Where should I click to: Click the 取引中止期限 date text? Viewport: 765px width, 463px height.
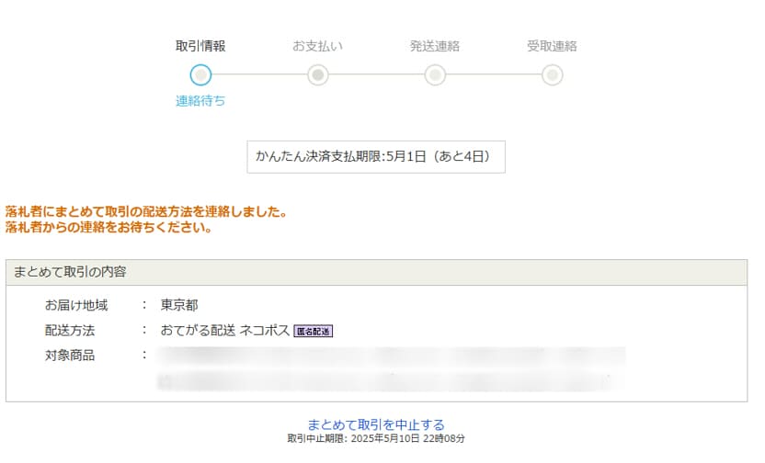coord(376,439)
